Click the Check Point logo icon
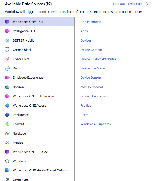154x181 pixels. coord(7,59)
